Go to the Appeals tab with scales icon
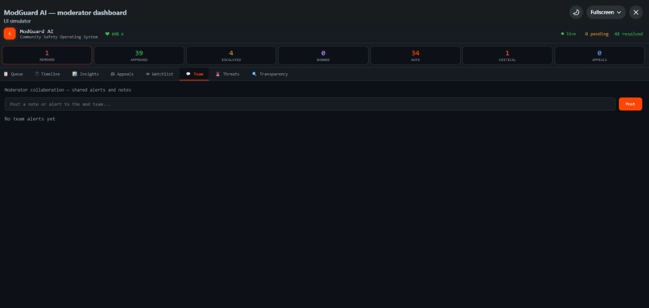Image resolution: width=649 pixels, height=308 pixels. pyautogui.click(x=122, y=74)
